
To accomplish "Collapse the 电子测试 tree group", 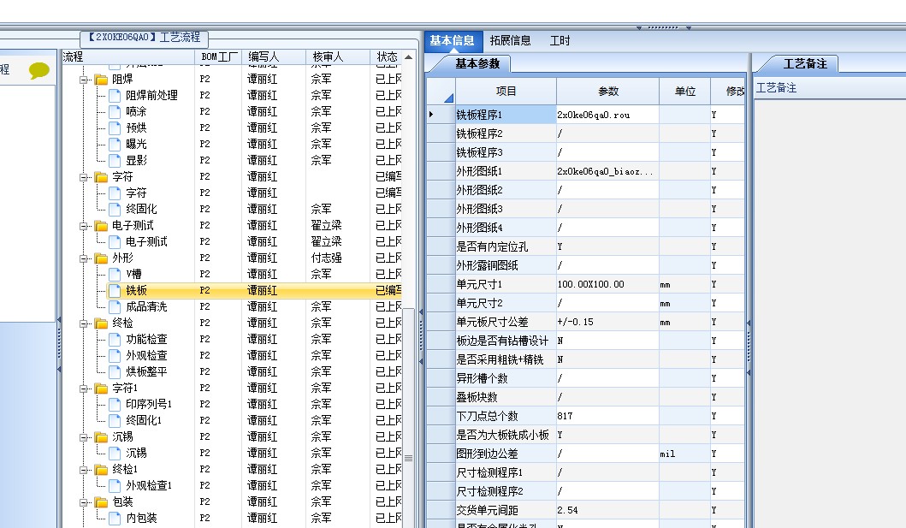I will (84, 226).
